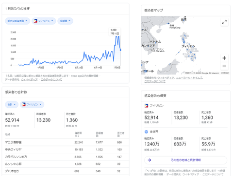The height and width of the screenshot is (176, 233).
Task: Click the その他の地域と統計情報 button
Action: click(185, 160)
